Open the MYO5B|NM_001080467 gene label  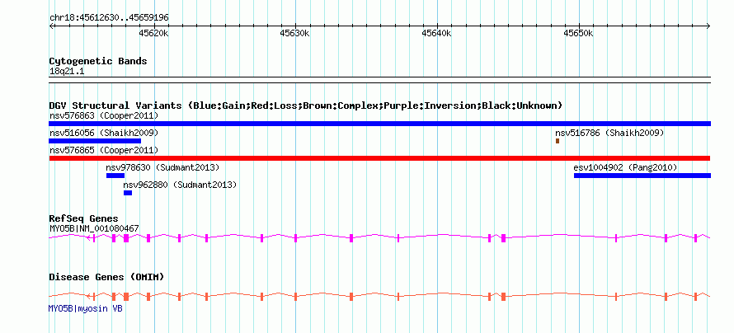[94, 228]
